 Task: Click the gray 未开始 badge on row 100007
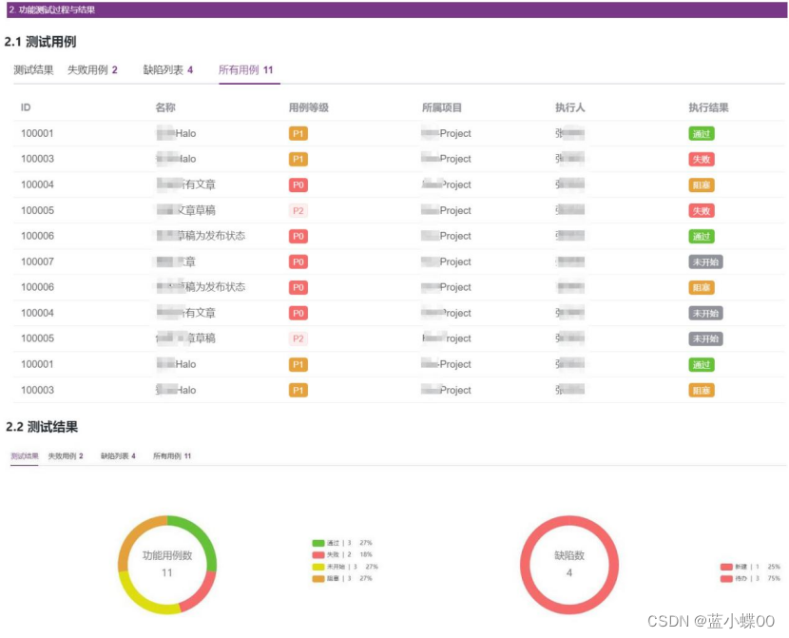click(x=704, y=261)
